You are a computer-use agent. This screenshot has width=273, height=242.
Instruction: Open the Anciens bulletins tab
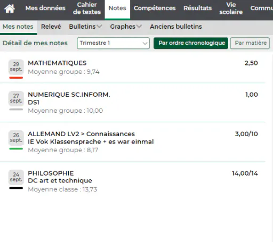176,27
